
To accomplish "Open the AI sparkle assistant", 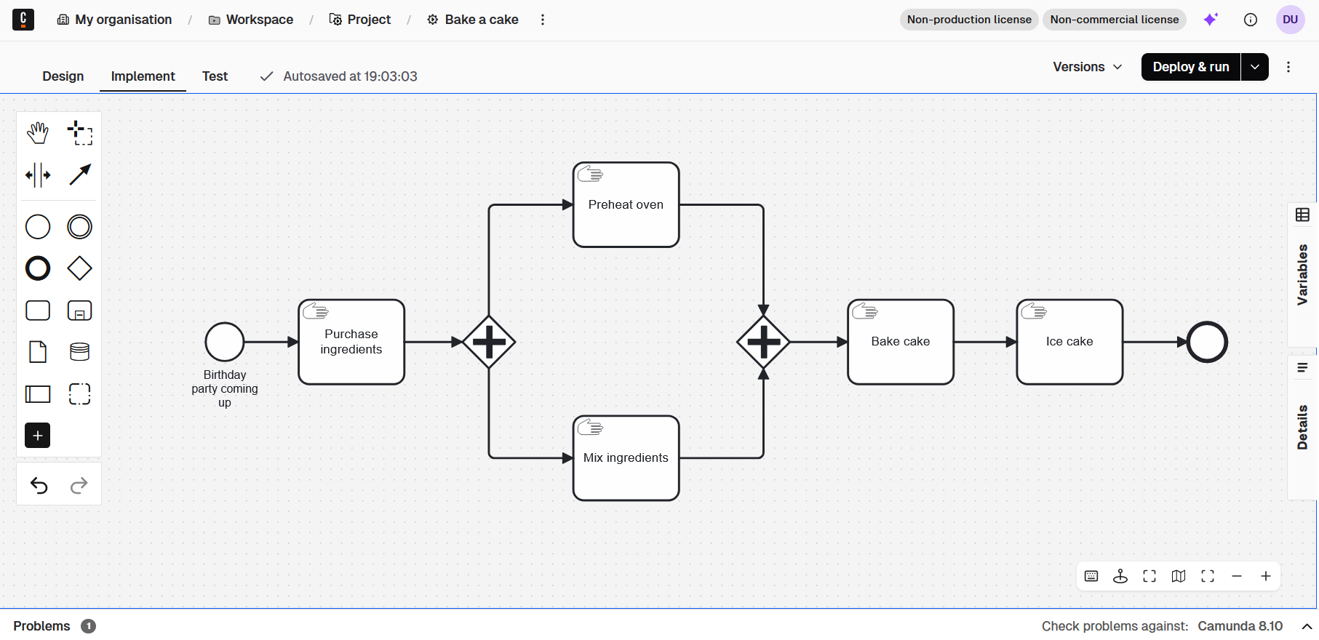I will [1211, 20].
